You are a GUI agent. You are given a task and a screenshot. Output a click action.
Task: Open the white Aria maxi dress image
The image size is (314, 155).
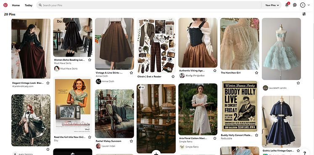(198, 109)
